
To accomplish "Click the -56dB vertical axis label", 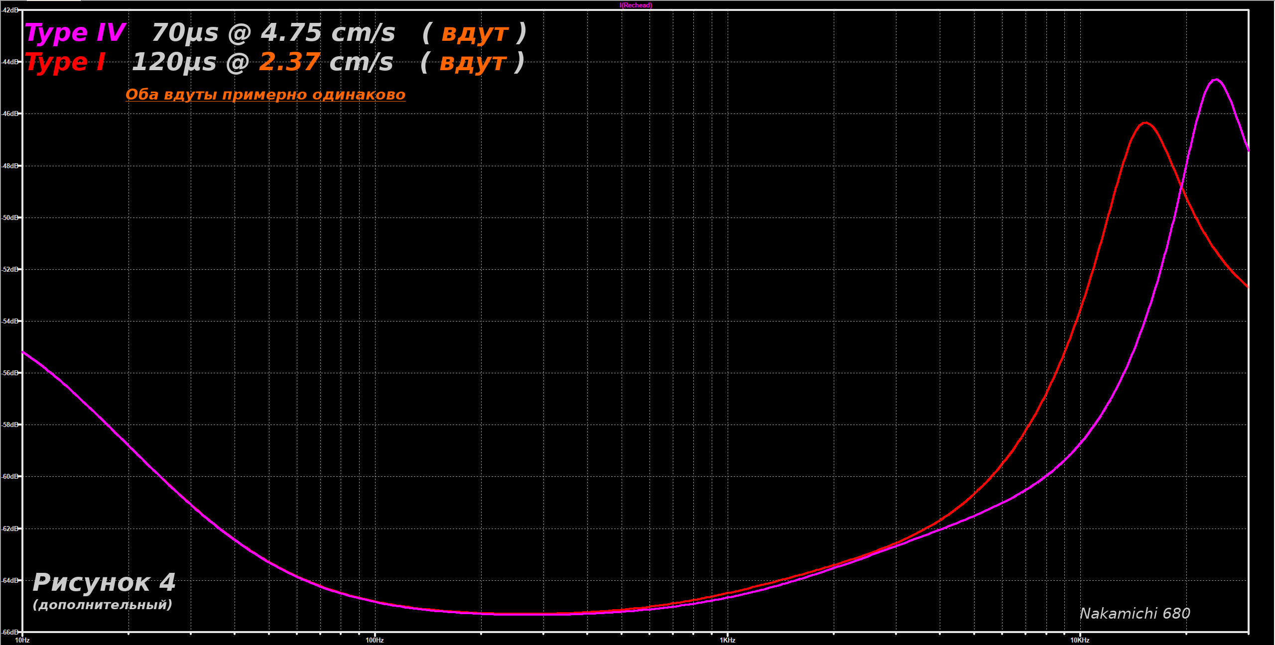I will (10, 373).
